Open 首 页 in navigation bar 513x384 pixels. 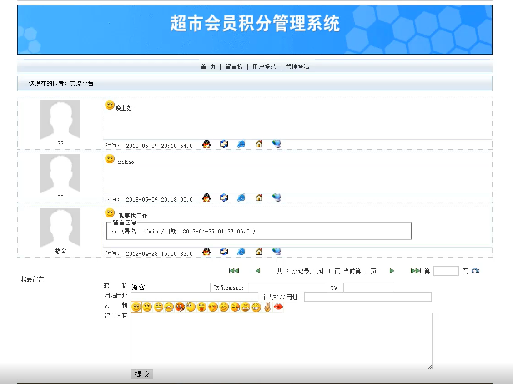[208, 66]
